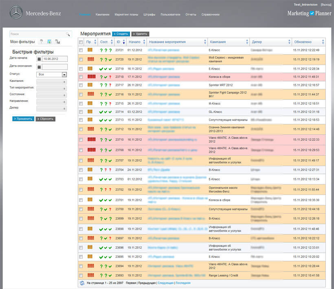Image resolution: width=334 pixels, height=289 pixels.
Task: Click the red question mark in row 23715
Action: (x=110, y=104)
